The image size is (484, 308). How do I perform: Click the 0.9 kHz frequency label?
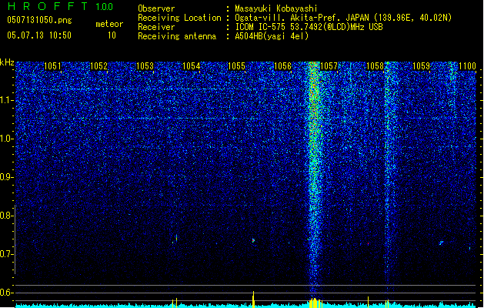click(x=6, y=177)
